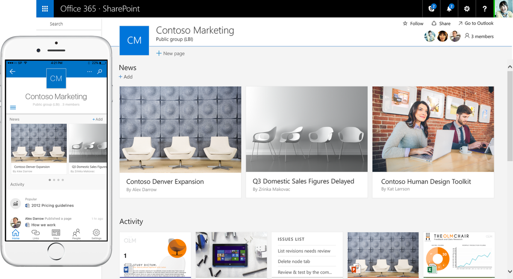Tap the news carousel page dots on phone
Screen dimensions: 513x279
[x=56, y=180]
